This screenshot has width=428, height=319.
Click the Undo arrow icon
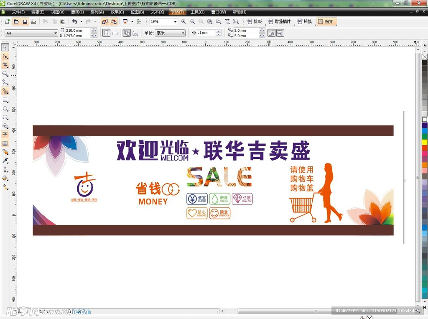click(74, 21)
